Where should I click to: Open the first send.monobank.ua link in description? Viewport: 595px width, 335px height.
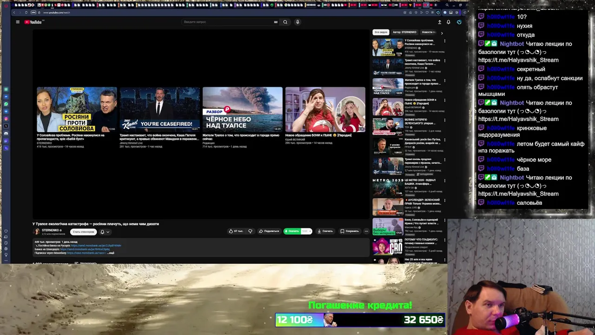click(x=96, y=245)
